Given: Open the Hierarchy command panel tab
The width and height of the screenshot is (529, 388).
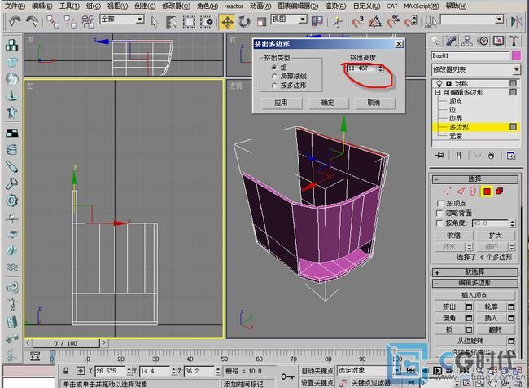Looking at the screenshot, I should (467, 42).
